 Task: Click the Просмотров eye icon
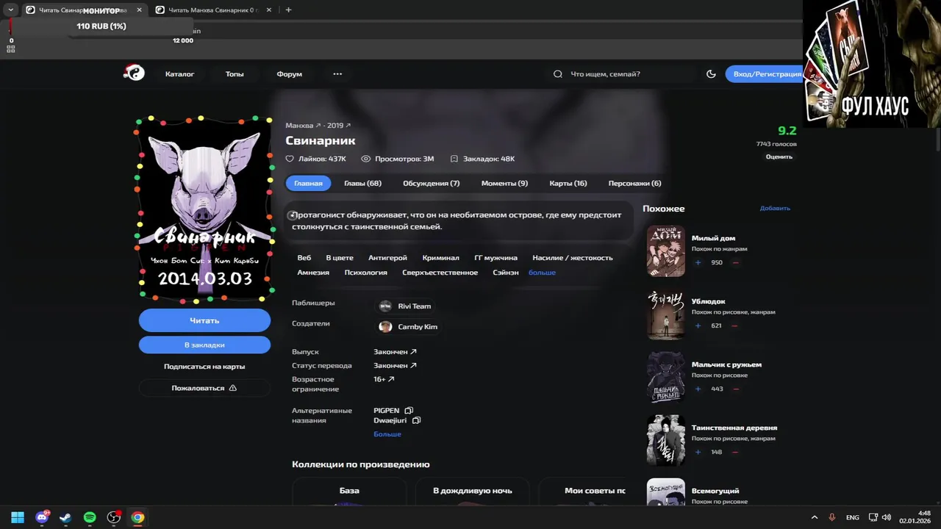(365, 159)
